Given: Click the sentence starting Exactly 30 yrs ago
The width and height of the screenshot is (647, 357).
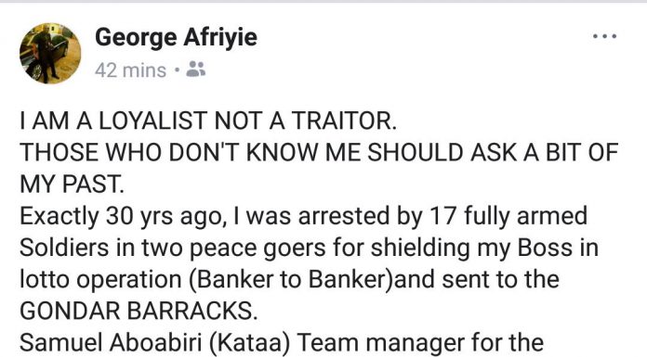Looking at the screenshot, I should [303, 217].
